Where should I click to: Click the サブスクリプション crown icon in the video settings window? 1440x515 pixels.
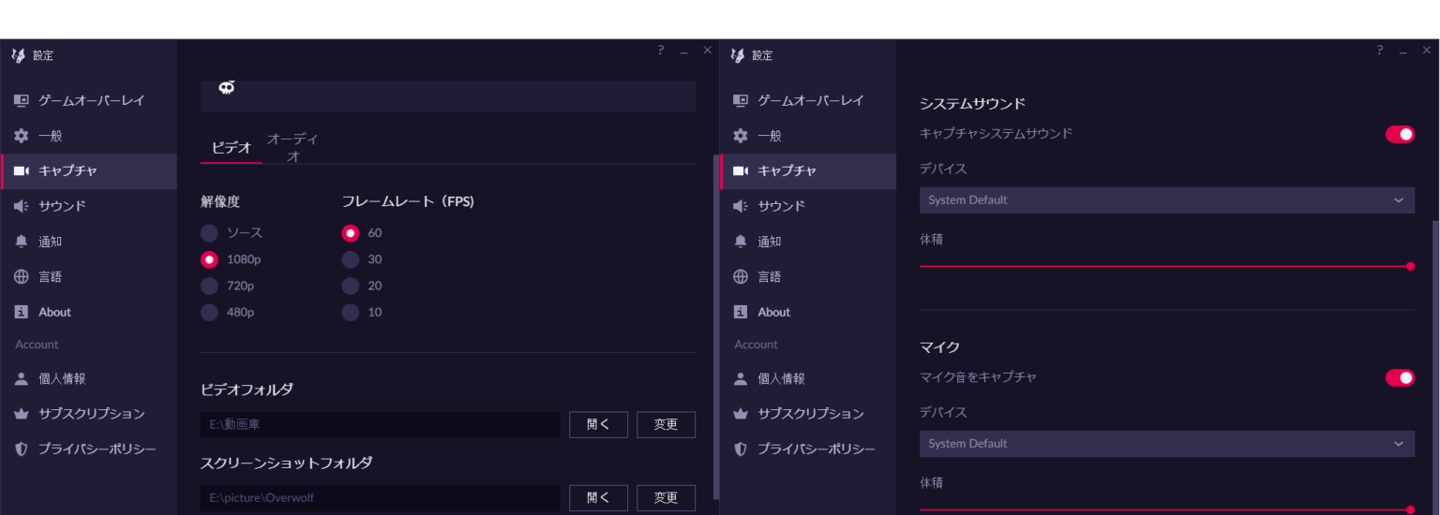(x=22, y=414)
